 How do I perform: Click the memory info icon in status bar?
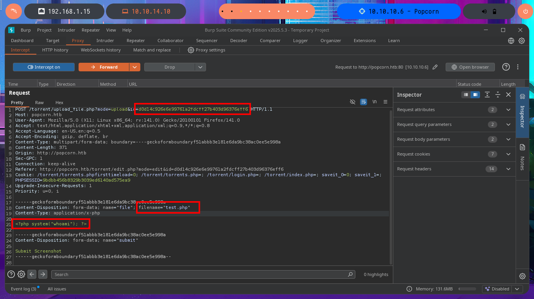point(409,289)
